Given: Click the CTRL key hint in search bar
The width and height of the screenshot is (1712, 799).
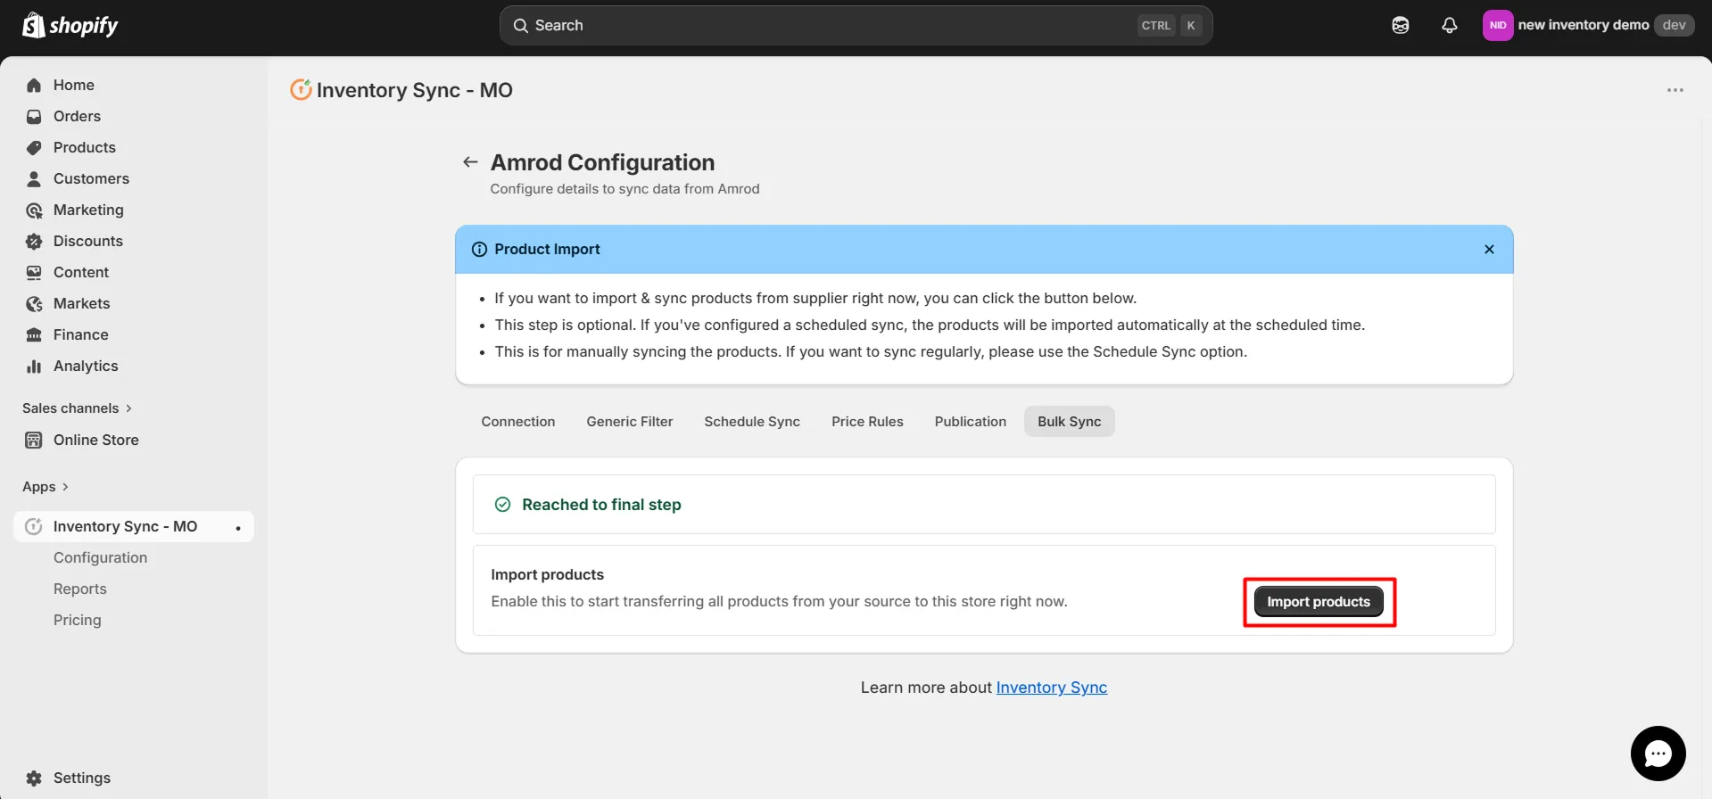Looking at the screenshot, I should point(1156,26).
